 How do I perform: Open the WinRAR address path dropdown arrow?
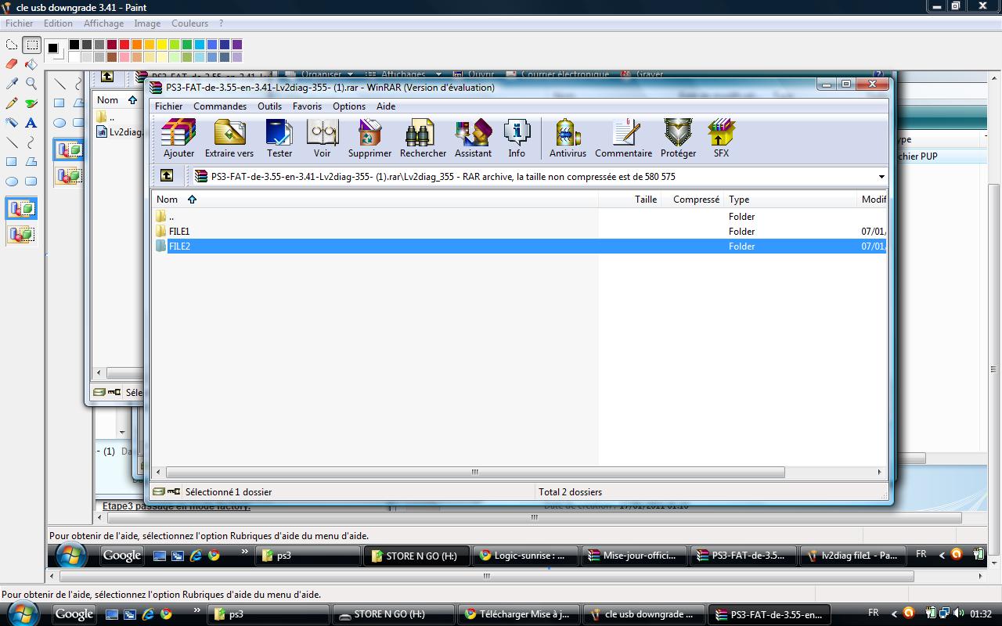pyautogui.click(x=881, y=177)
